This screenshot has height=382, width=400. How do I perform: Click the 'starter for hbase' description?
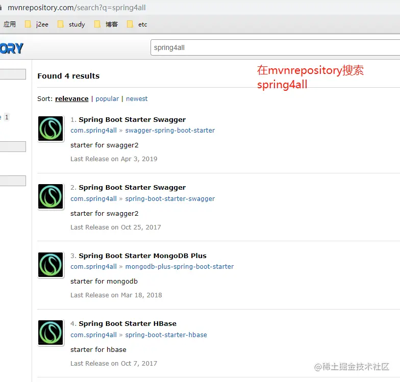pyautogui.click(x=98, y=350)
